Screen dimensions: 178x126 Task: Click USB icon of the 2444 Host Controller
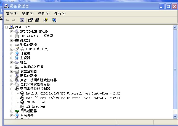[22, 98]
